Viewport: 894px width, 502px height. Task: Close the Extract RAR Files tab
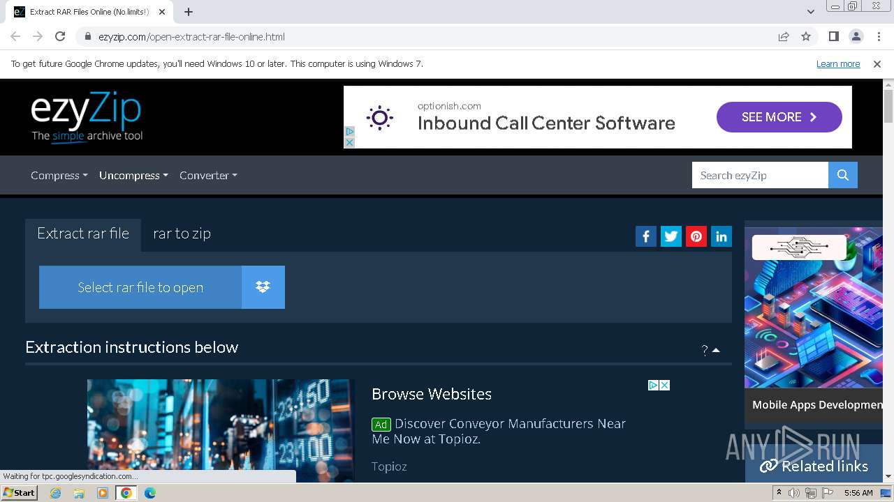coord(162,12)
